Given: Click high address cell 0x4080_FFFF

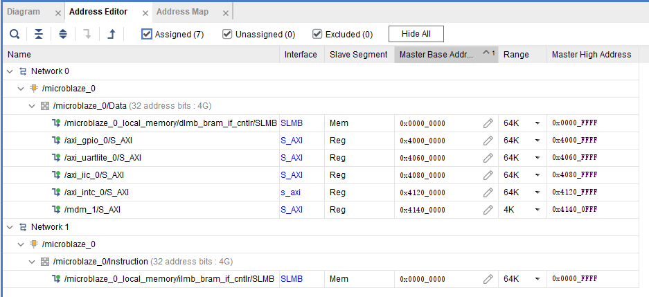Looking at the screenshot, I should click(x=575, y=175).
